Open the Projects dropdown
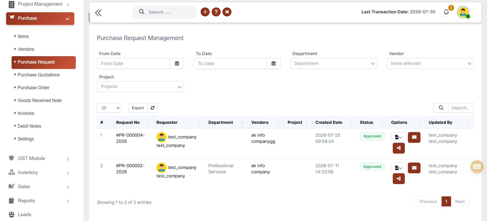The width and height of the screenshot is (487, 221). click(x=140, y=87)
